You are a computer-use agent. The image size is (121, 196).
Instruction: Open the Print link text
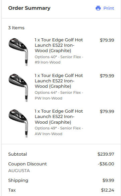click(109, 8)
